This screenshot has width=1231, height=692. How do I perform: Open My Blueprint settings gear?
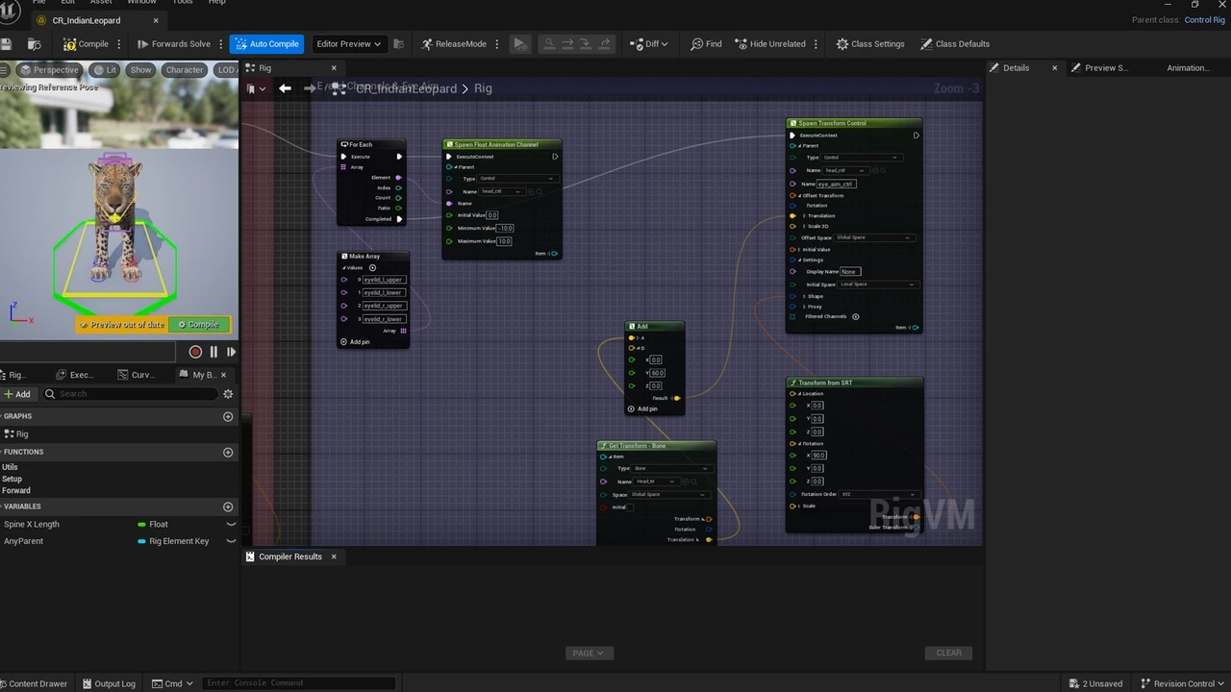[228, 394]
